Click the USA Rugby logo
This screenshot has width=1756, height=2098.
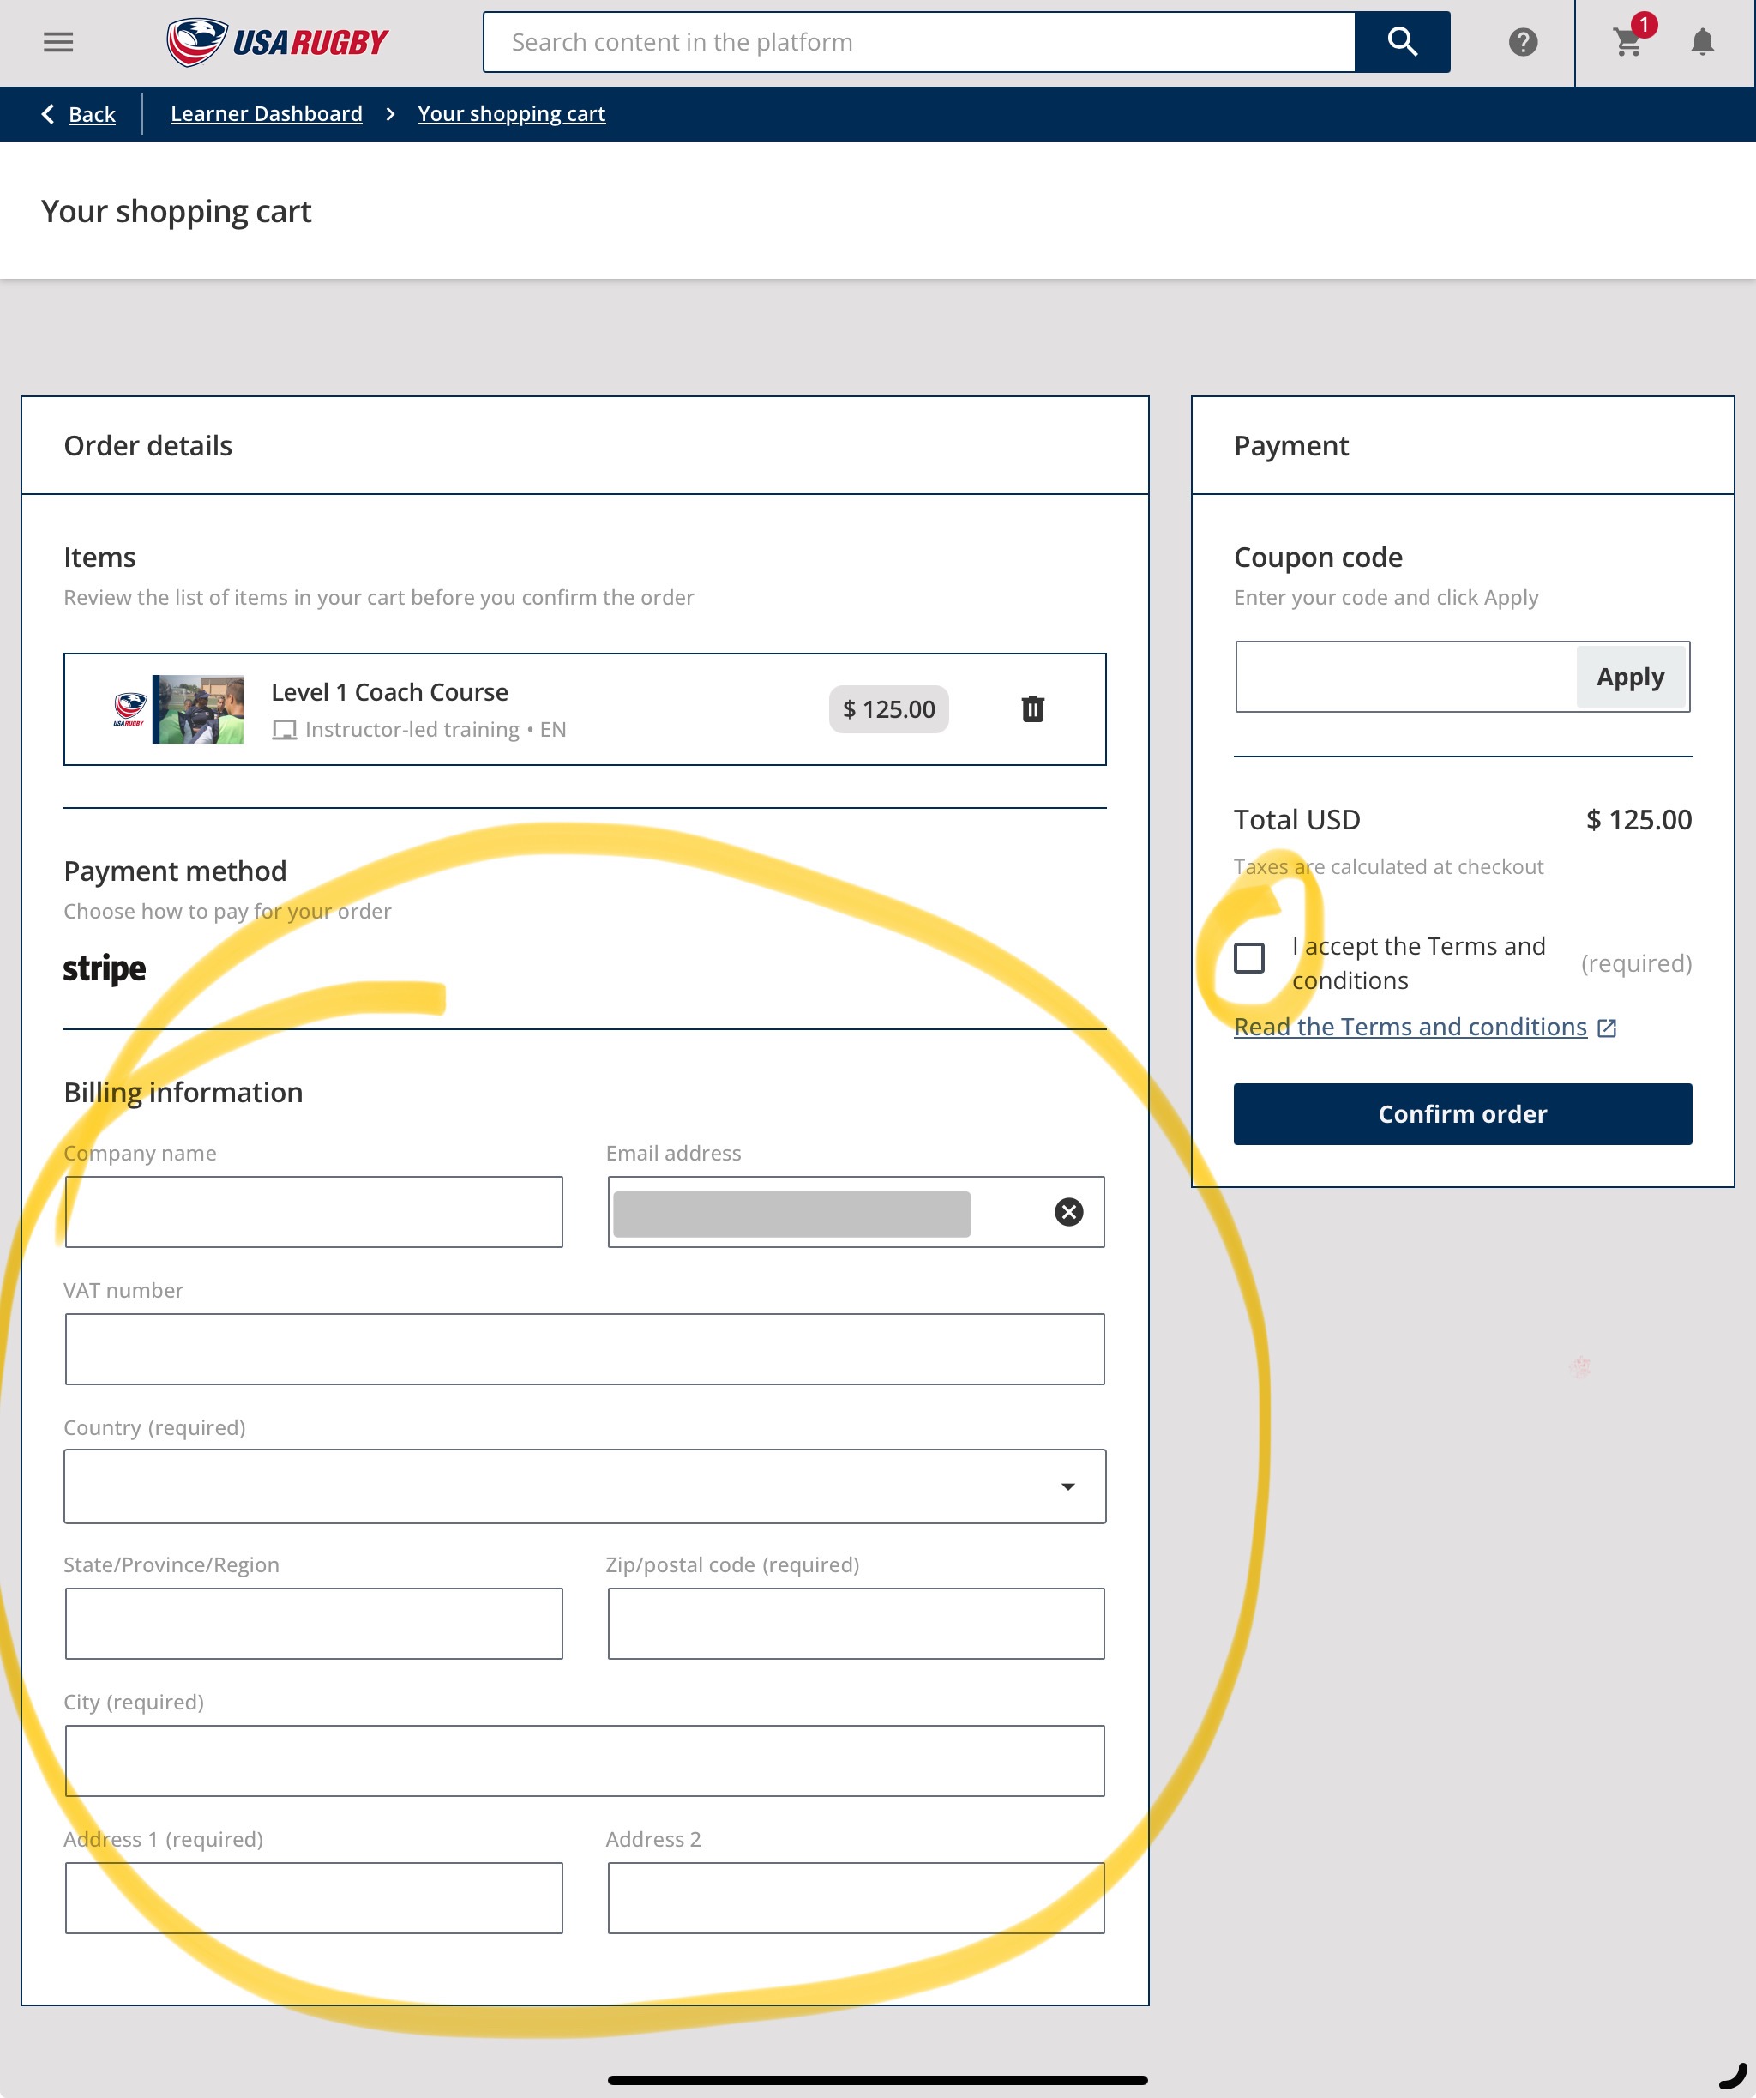(x=278, y=42)
